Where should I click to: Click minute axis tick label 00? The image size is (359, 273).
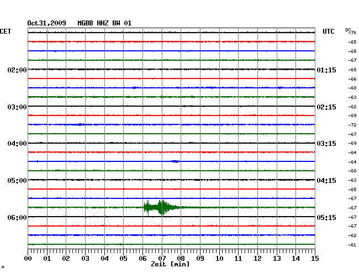coord(28,258)
